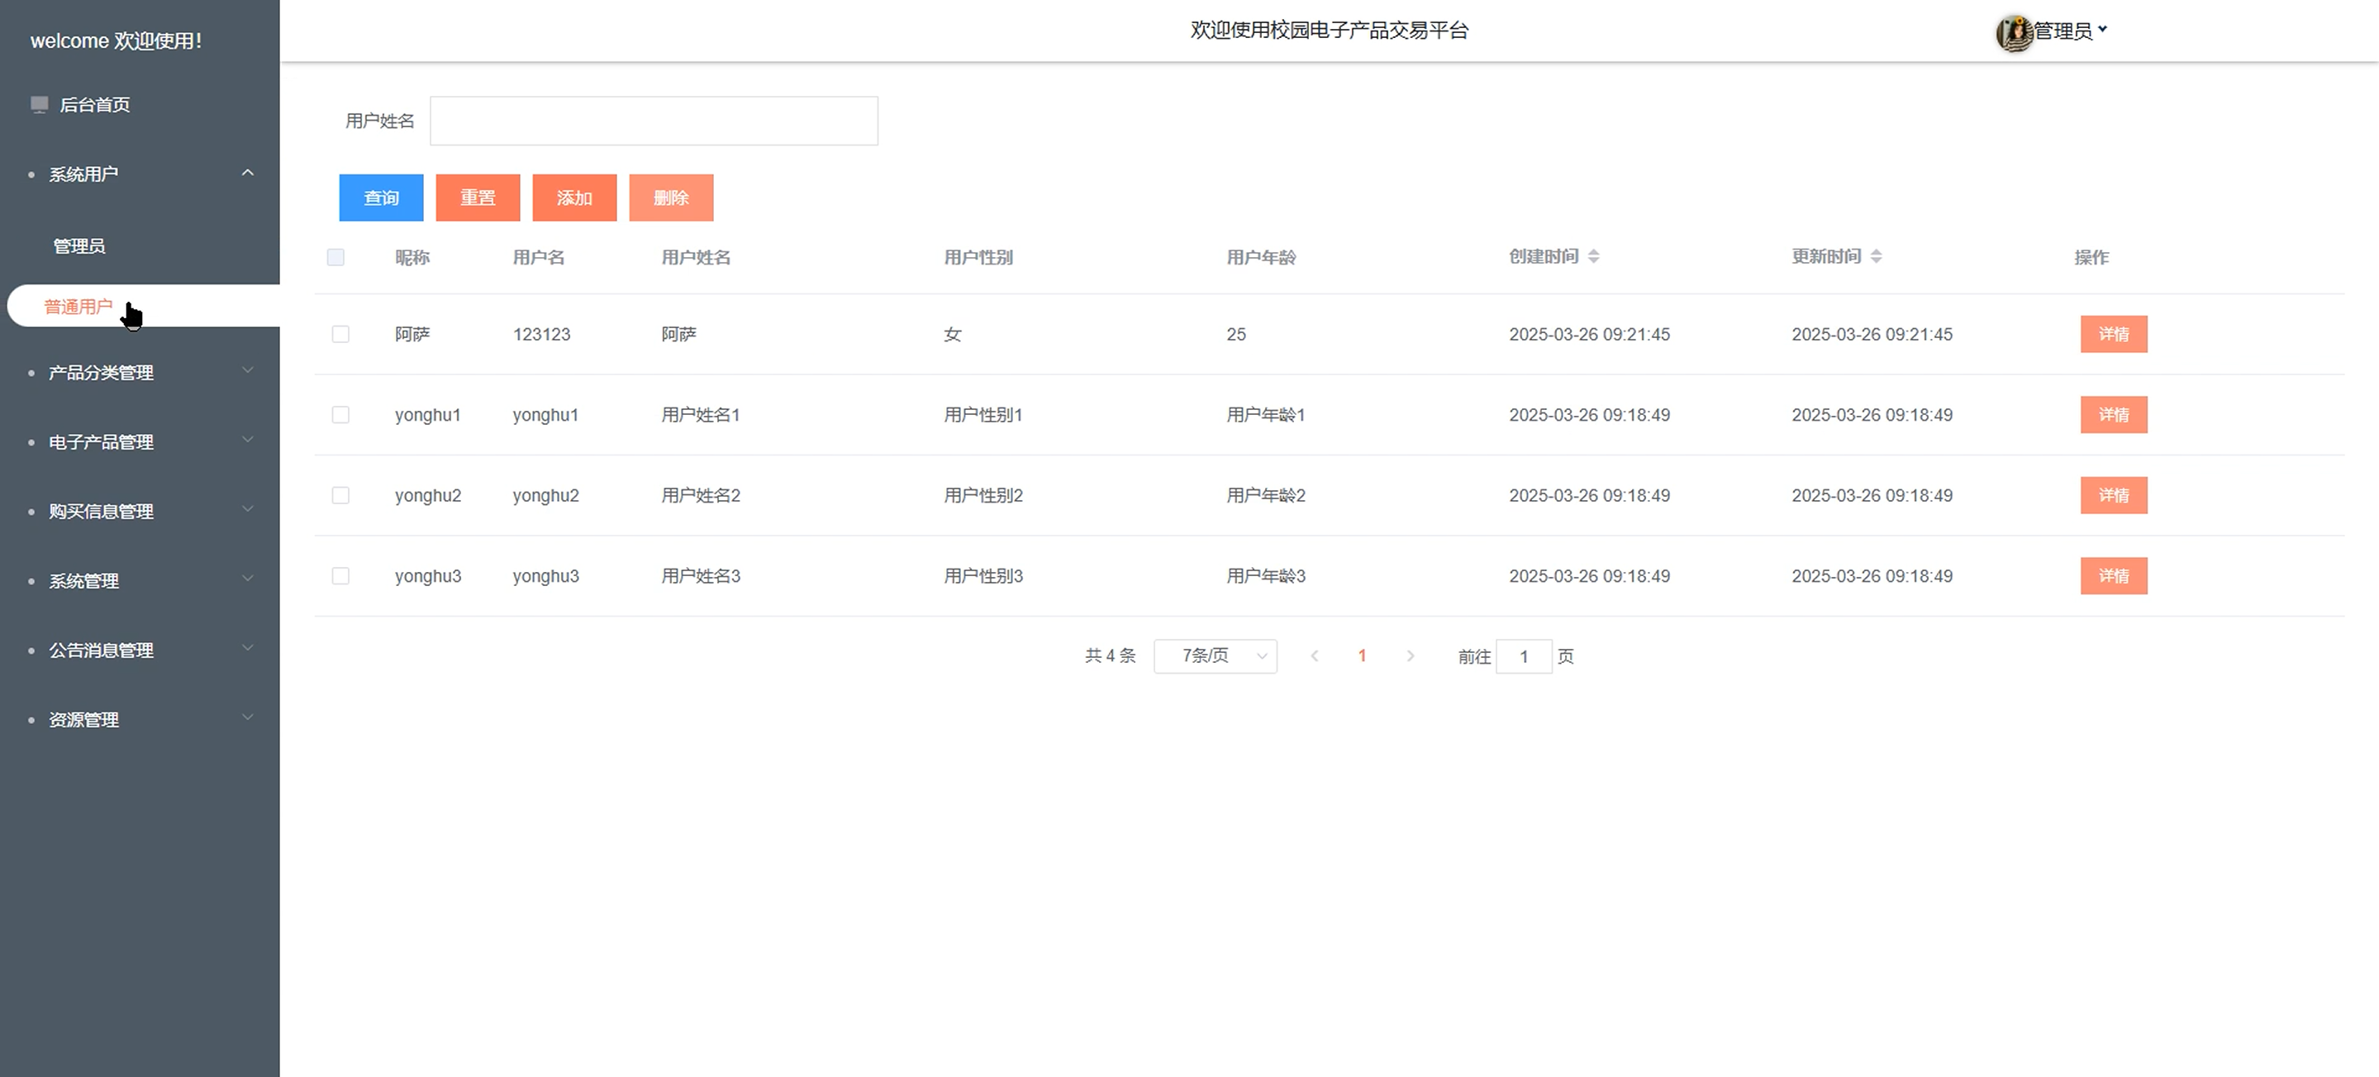Screen dimensions: 2379x1077
Task: Focus the 用户姓名 search input field
Action: [x=653, y=121]
